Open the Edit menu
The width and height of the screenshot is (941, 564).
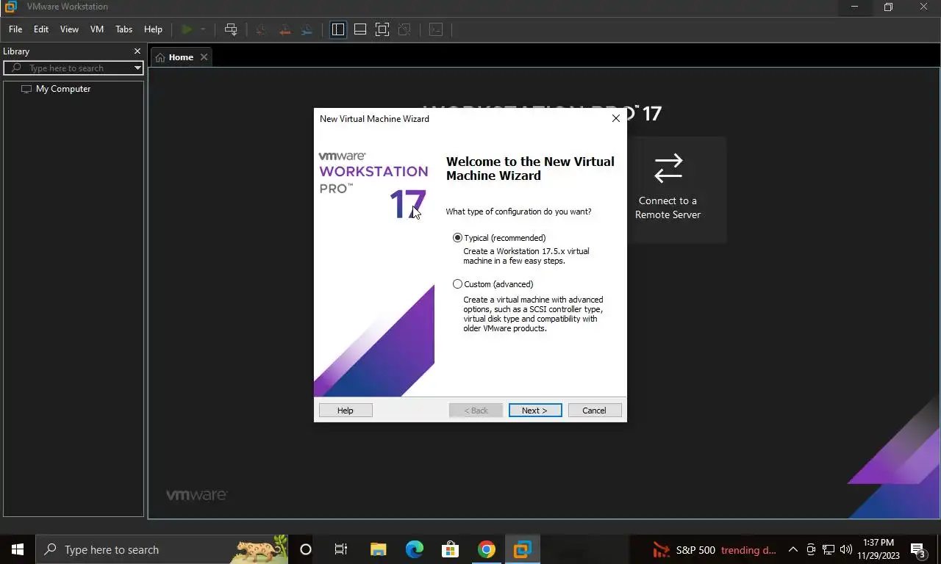click(41, 29)
